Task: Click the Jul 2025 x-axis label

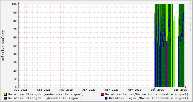Action: click(21, 90)
